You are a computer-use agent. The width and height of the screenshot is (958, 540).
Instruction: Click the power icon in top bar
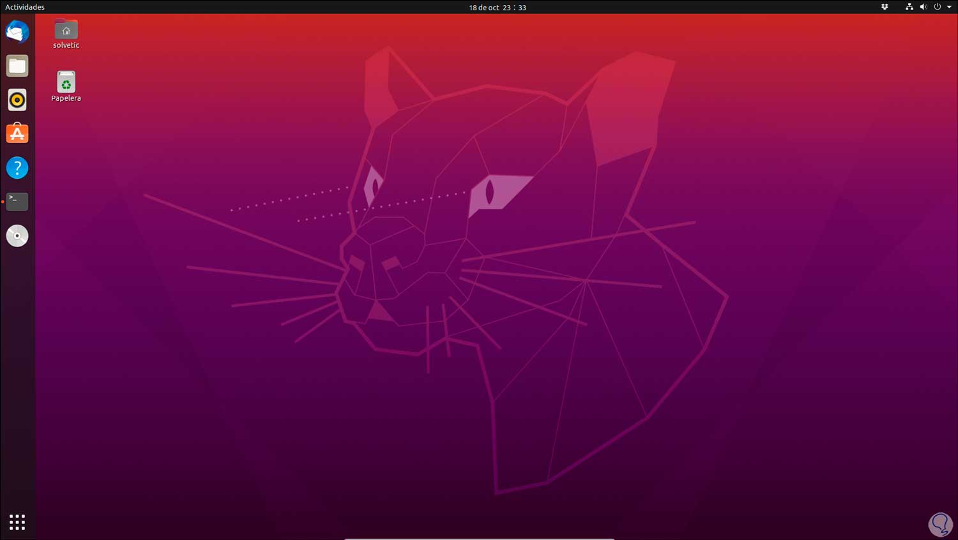938,7
